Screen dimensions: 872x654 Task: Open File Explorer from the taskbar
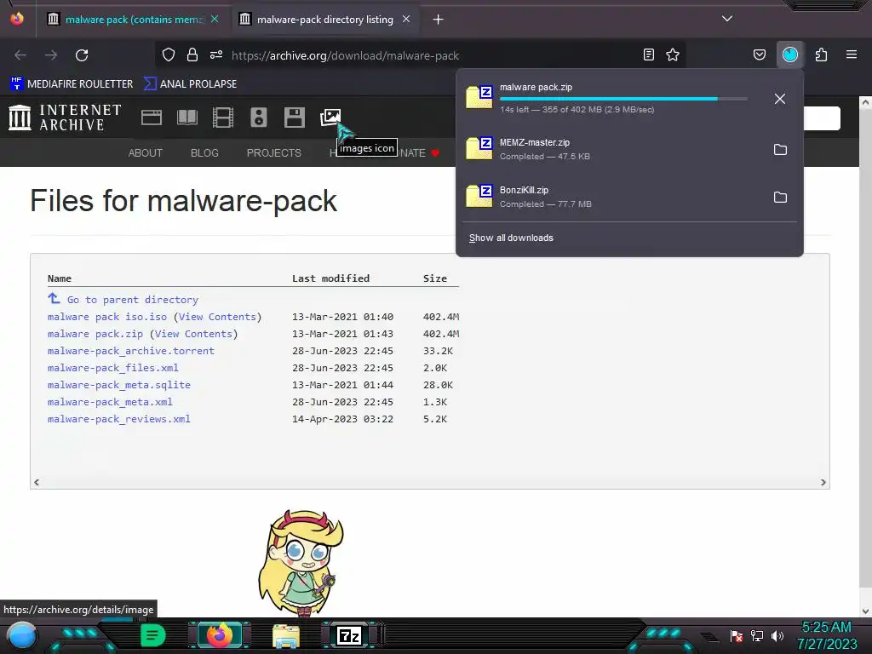click(x=286, y=636)
